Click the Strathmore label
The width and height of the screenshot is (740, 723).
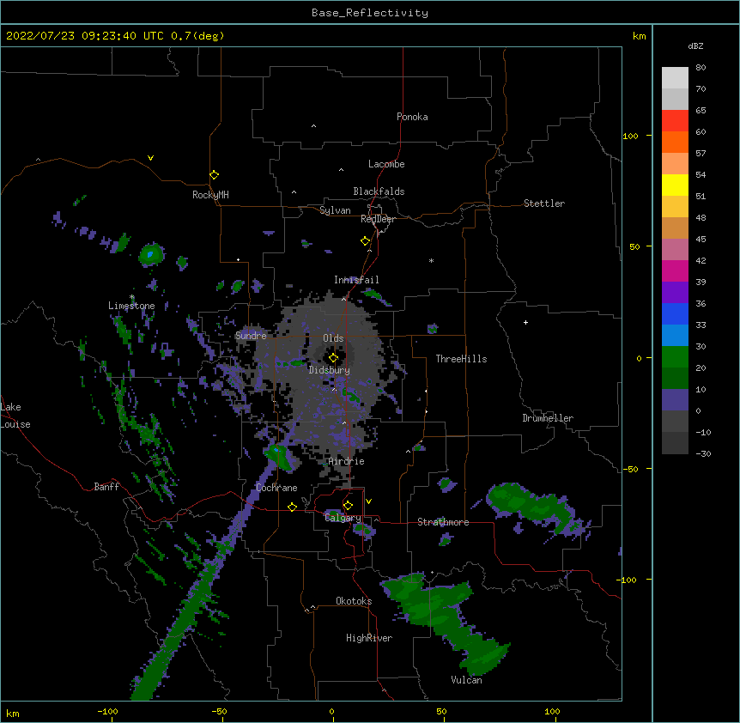pyautogui.click(x=443, y=522)
